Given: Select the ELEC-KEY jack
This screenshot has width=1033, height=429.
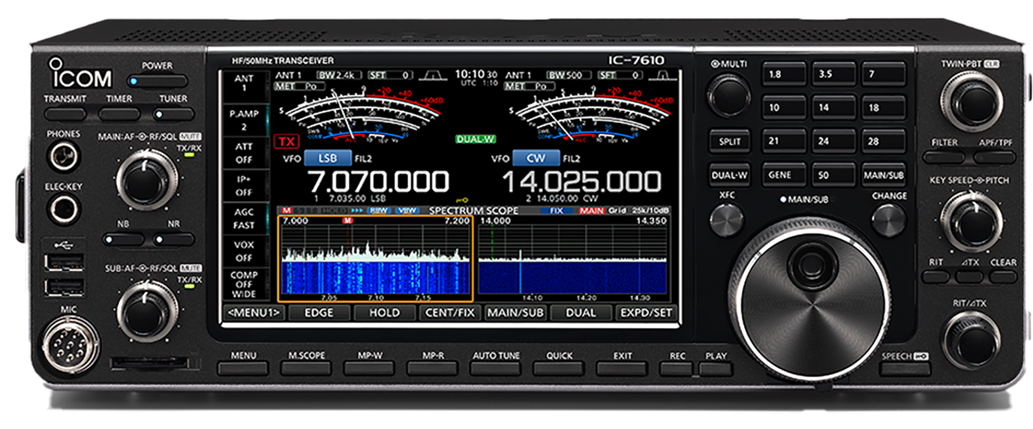Looking at the screenshot, I should coord(62,208).
